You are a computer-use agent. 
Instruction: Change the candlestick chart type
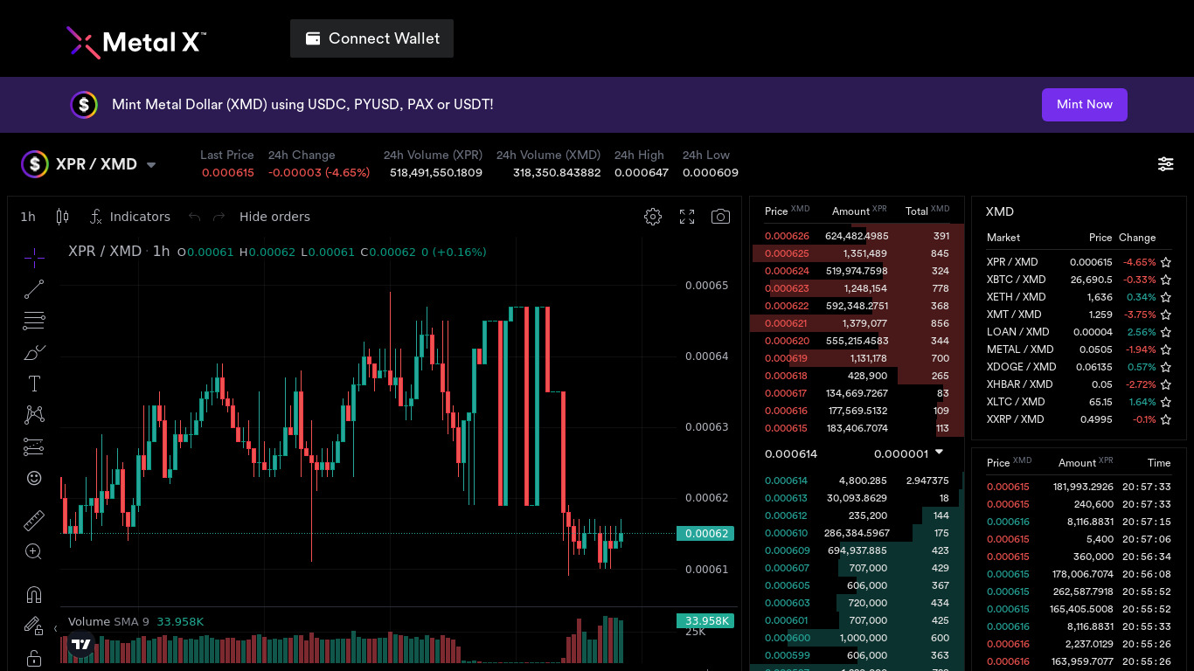(x=62, y=217)
